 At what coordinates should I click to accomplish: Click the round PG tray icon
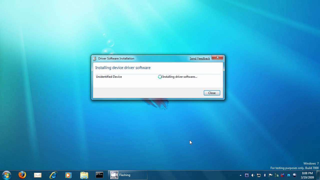[295, 175]
